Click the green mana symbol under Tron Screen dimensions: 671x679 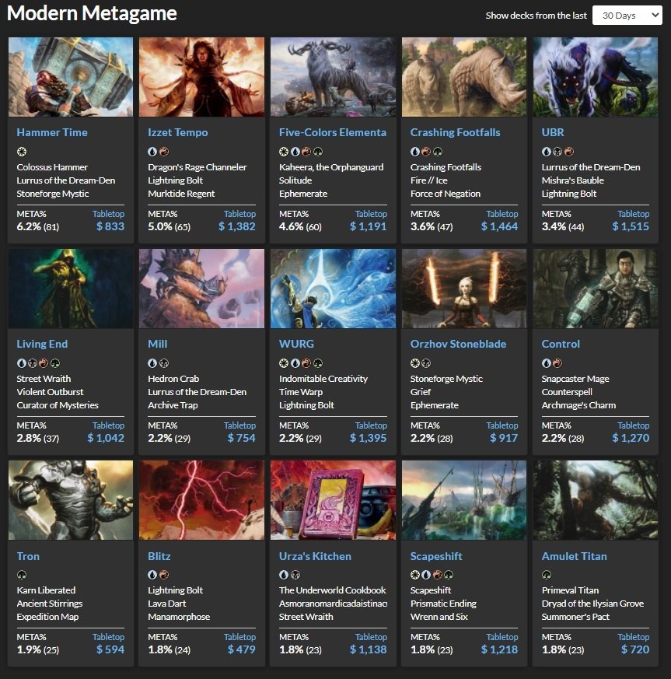(x=22, y=575)
